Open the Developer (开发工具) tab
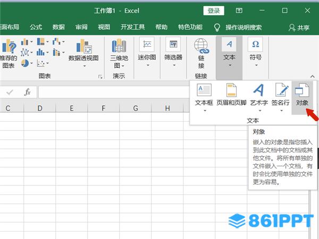 click(x=132, y=27)
